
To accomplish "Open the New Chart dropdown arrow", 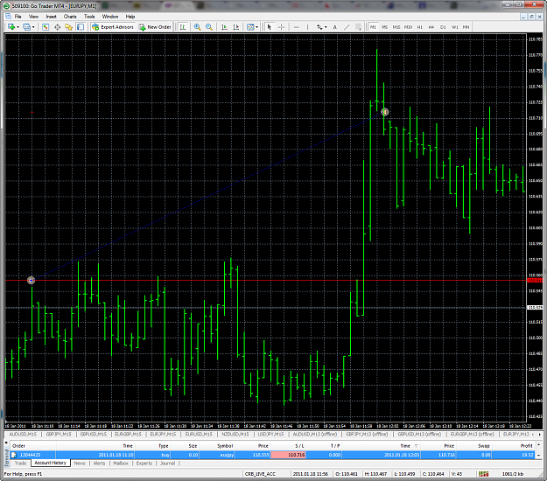I will pyautogui.click(x=18, y=27).
